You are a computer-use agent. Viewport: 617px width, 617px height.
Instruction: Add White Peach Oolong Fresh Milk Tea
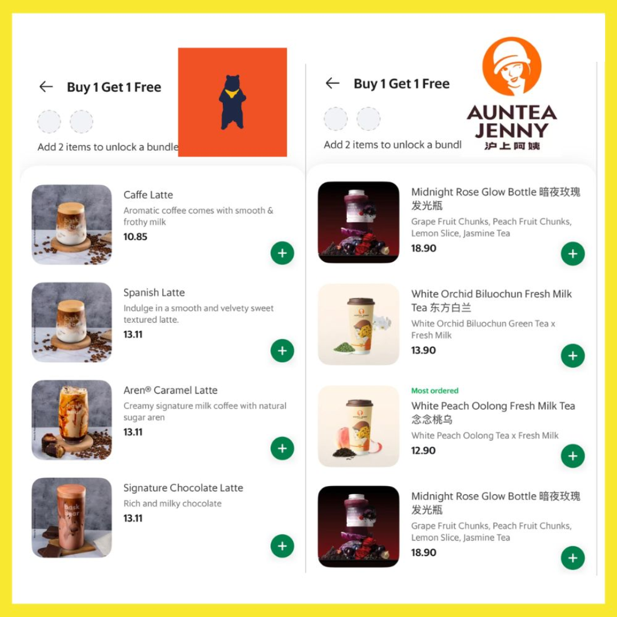point(572,456)
